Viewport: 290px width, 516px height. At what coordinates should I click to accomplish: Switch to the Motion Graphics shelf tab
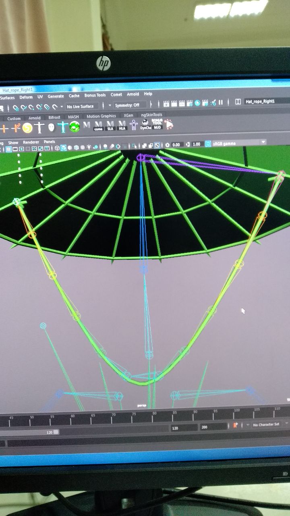[101, 116]
